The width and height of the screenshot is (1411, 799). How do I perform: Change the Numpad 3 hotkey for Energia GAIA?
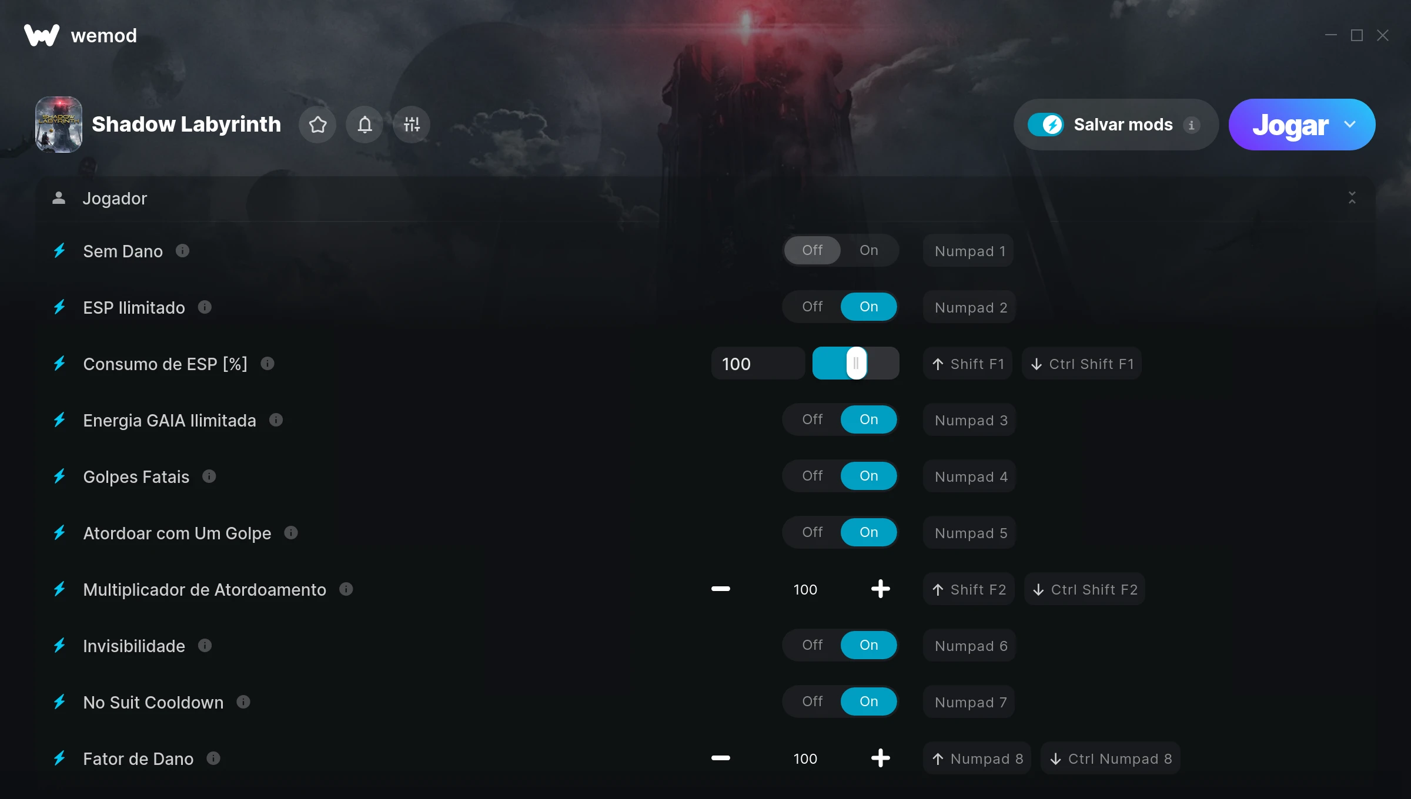pos(970,420)
